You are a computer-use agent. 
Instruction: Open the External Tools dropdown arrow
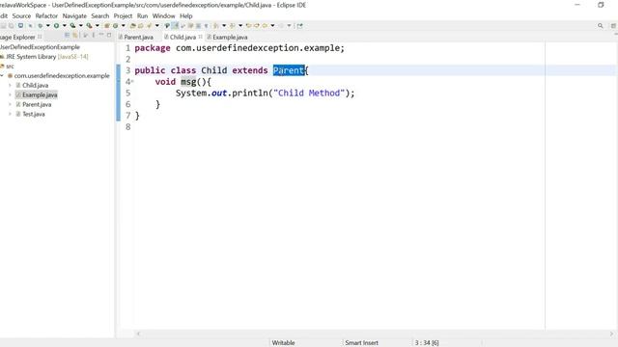click(97, 26)
